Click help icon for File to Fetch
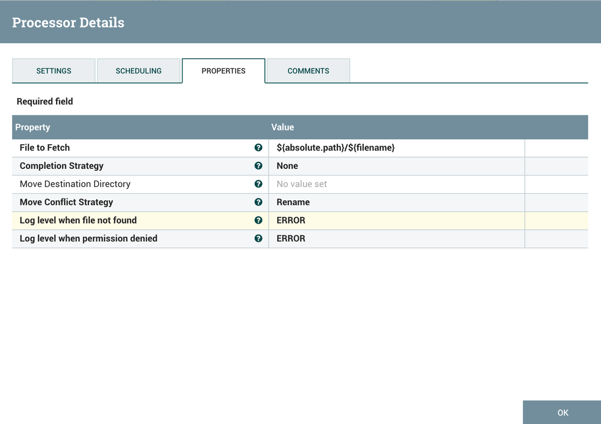This screenshot has height=424, width=601. 258,148
